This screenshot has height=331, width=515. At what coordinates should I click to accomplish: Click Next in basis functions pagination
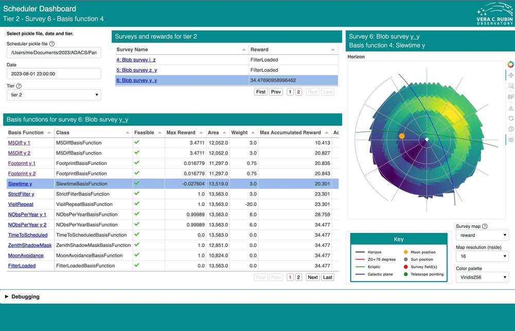click(x=312, y=277)
